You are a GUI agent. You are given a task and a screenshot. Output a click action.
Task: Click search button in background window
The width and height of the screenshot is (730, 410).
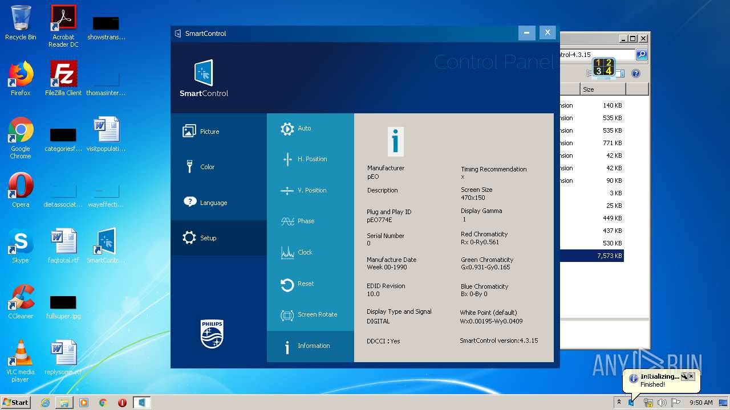coord(642,55)
